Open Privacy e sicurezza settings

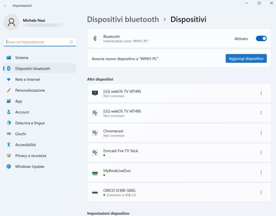[x=40, y=155]
